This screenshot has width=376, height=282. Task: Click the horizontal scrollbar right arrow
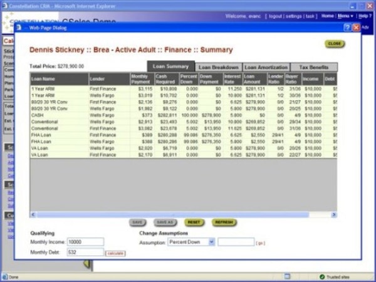[x=333, y=214]
